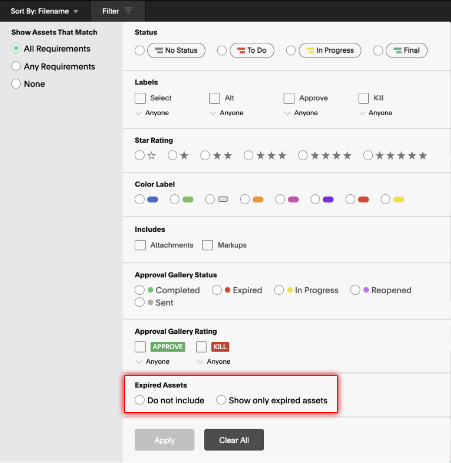Click Apply to apply the filters

pos(164,439)
